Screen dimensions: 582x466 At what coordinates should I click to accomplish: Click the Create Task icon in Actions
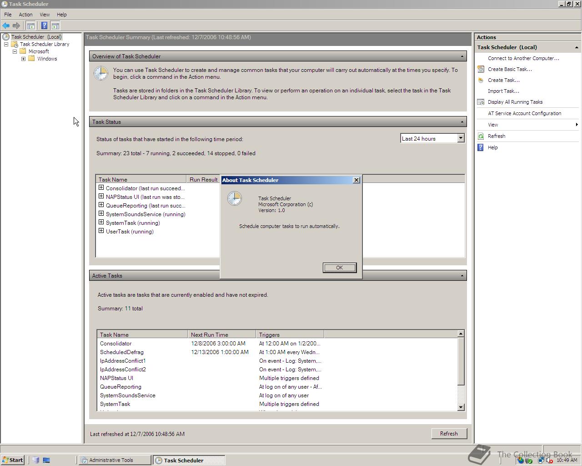click(x=481, y=80)
